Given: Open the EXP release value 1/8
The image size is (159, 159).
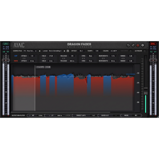Looking at the screenshot, I should click(72, 56).
